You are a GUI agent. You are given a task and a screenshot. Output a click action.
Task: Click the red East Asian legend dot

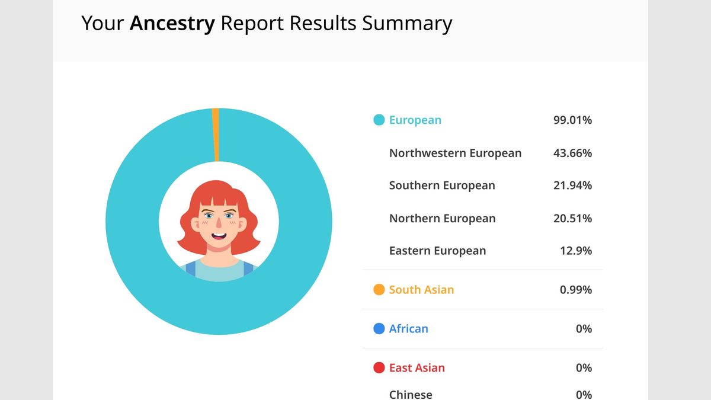(378, 367)
